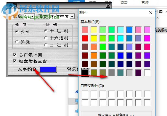Image resolution: width=167 pixels, height=116 pixels.
Task: Pick light pink-red swatch in first row
Action: pos(85,30)
